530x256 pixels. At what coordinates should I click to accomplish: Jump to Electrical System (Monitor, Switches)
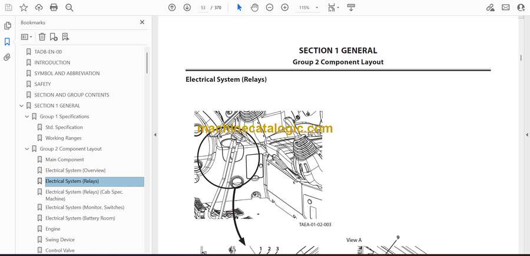tap(85, 207)
